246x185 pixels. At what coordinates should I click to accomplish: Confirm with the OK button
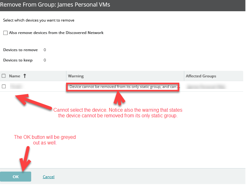pos(16,177)
